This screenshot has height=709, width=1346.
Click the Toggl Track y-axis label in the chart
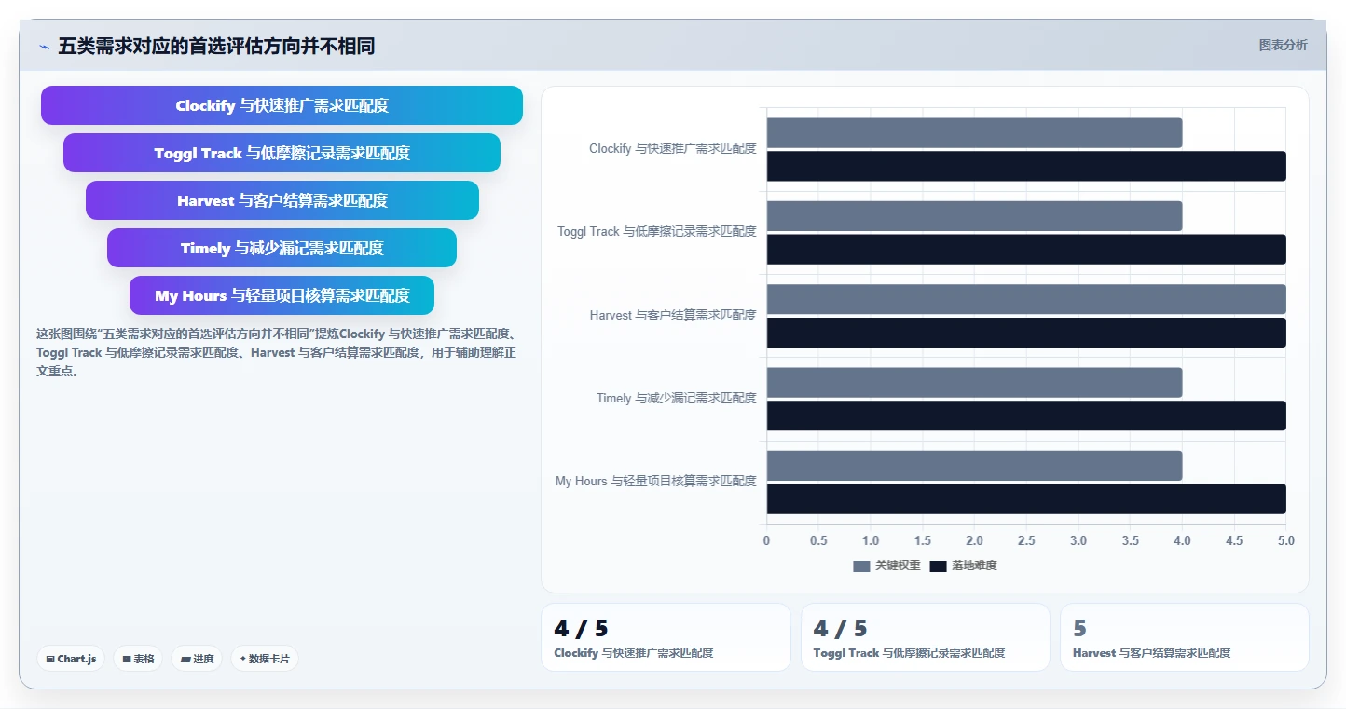click(657, 231)
